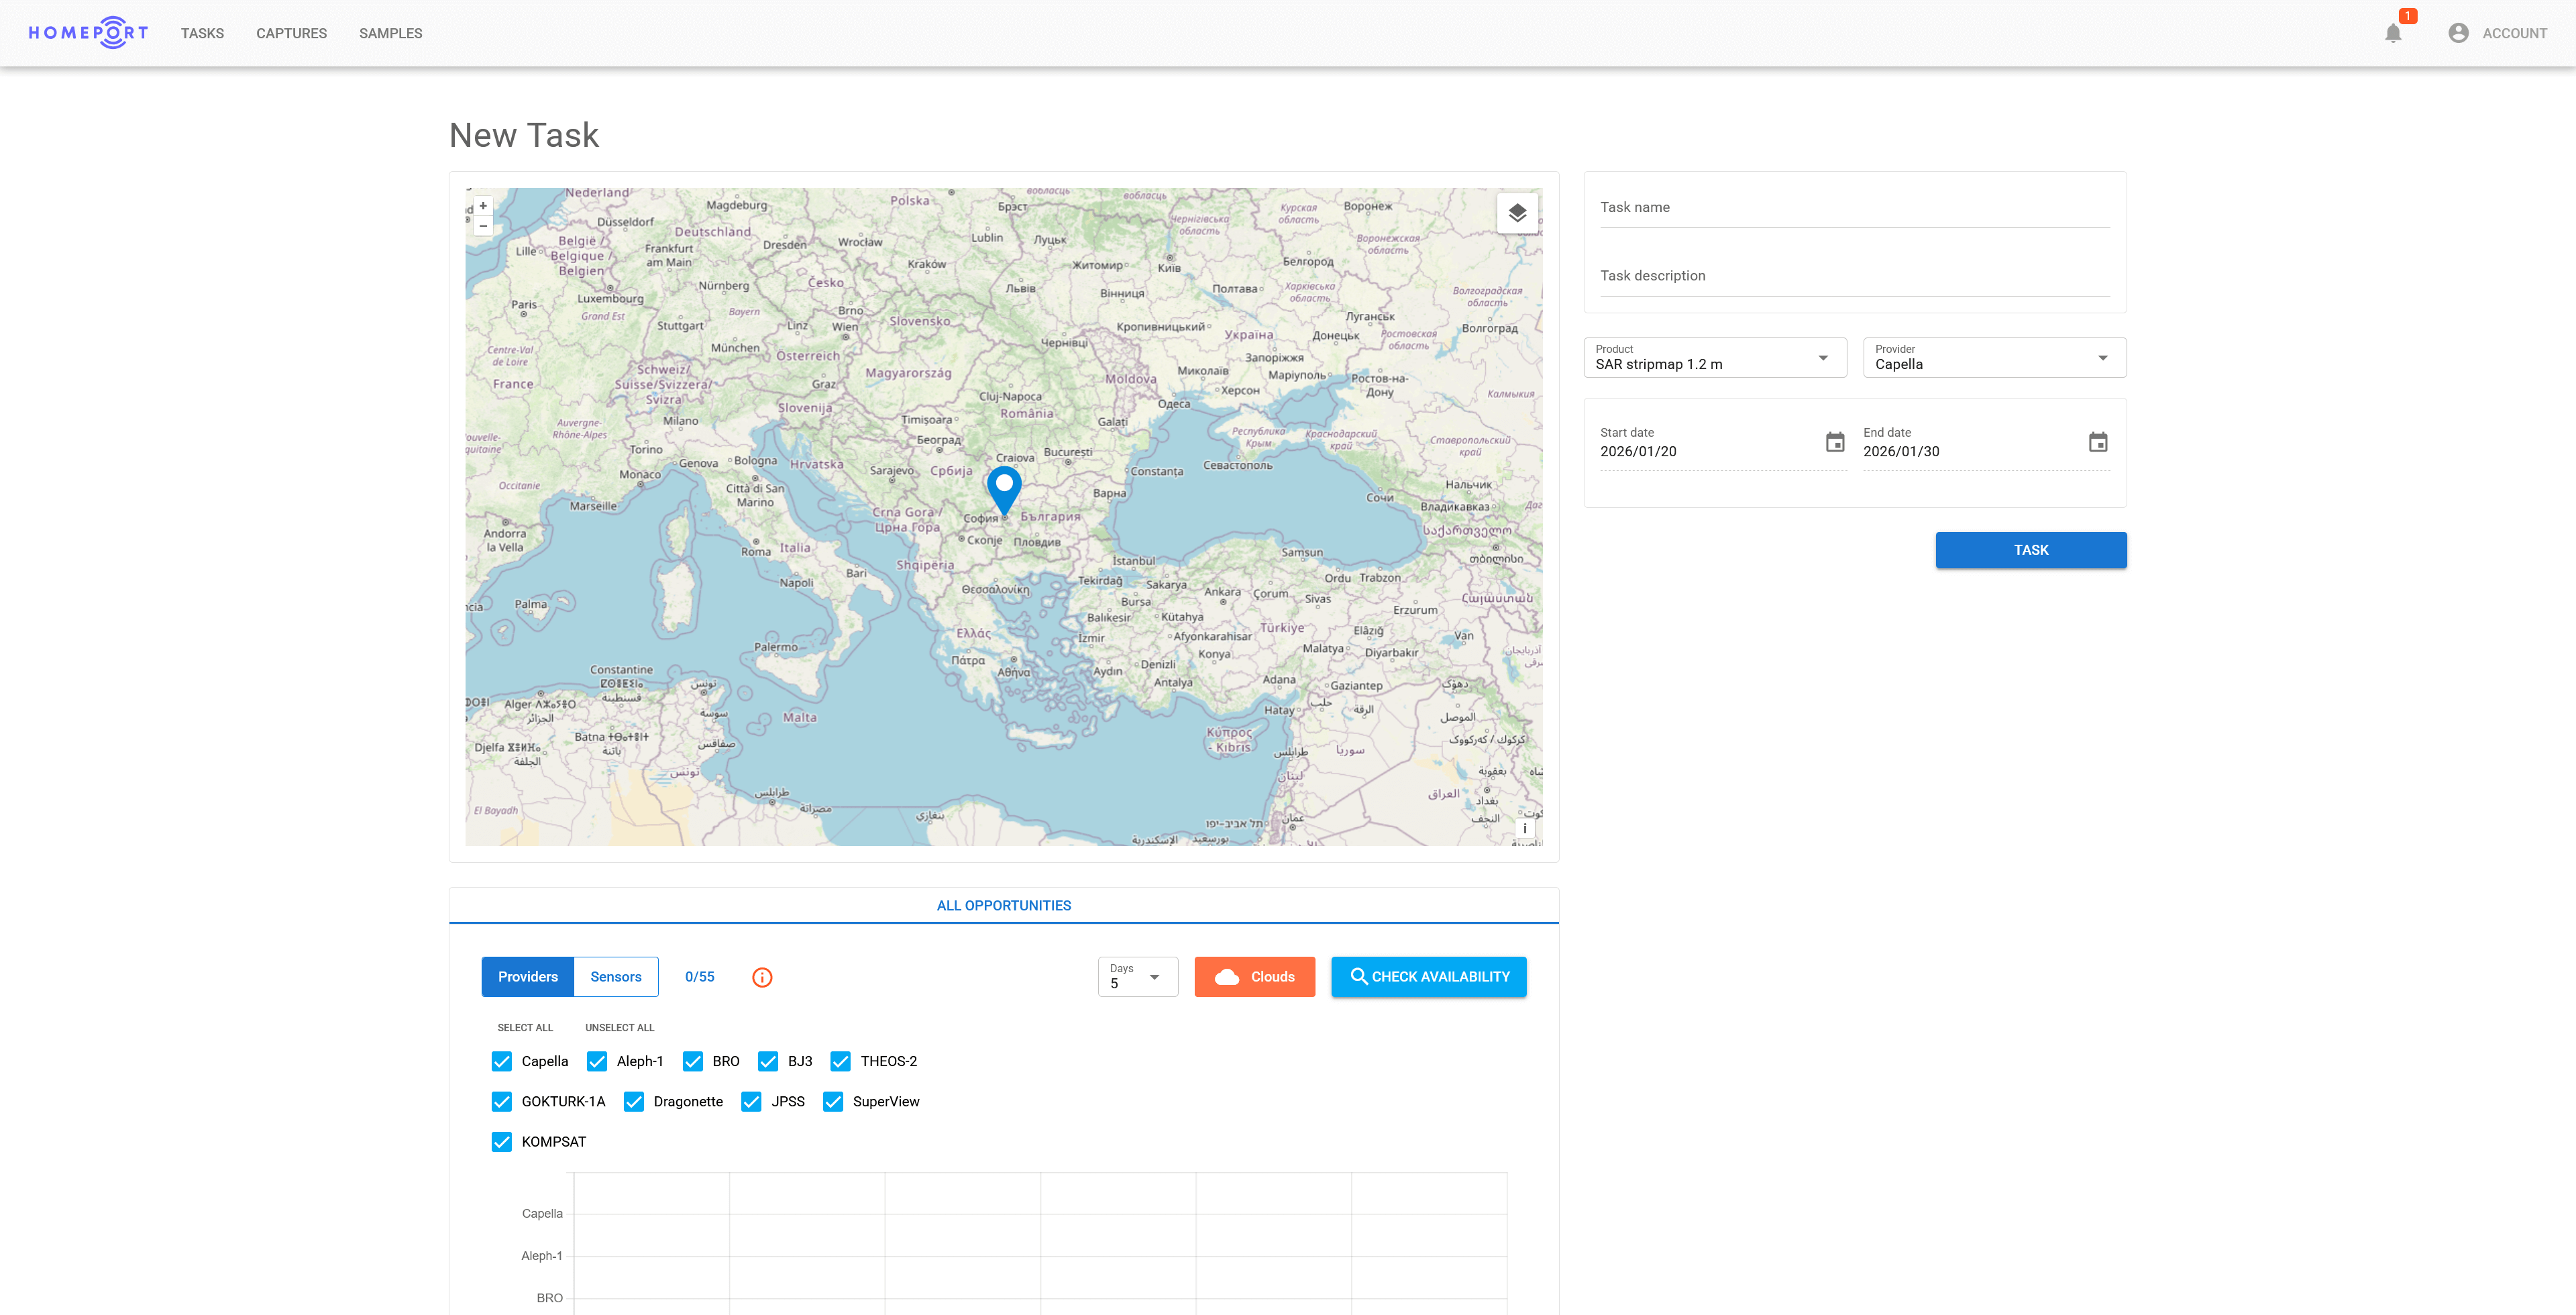Screen dimensions: 2576x1315
Task: Open the notifications bell
Action: [2393, 33]
